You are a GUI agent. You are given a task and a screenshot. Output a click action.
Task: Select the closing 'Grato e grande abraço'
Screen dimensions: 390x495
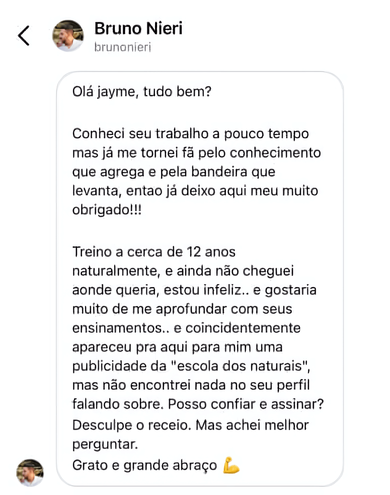tap(145, 466)
